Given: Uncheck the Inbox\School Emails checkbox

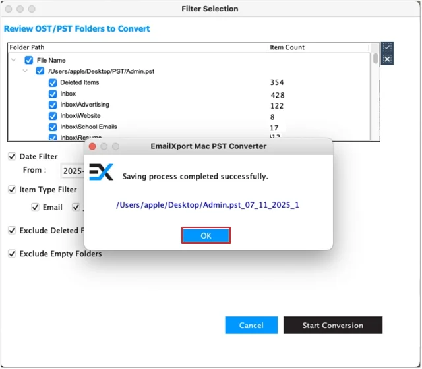Looking at the screenshot, I should coord(53,127).
